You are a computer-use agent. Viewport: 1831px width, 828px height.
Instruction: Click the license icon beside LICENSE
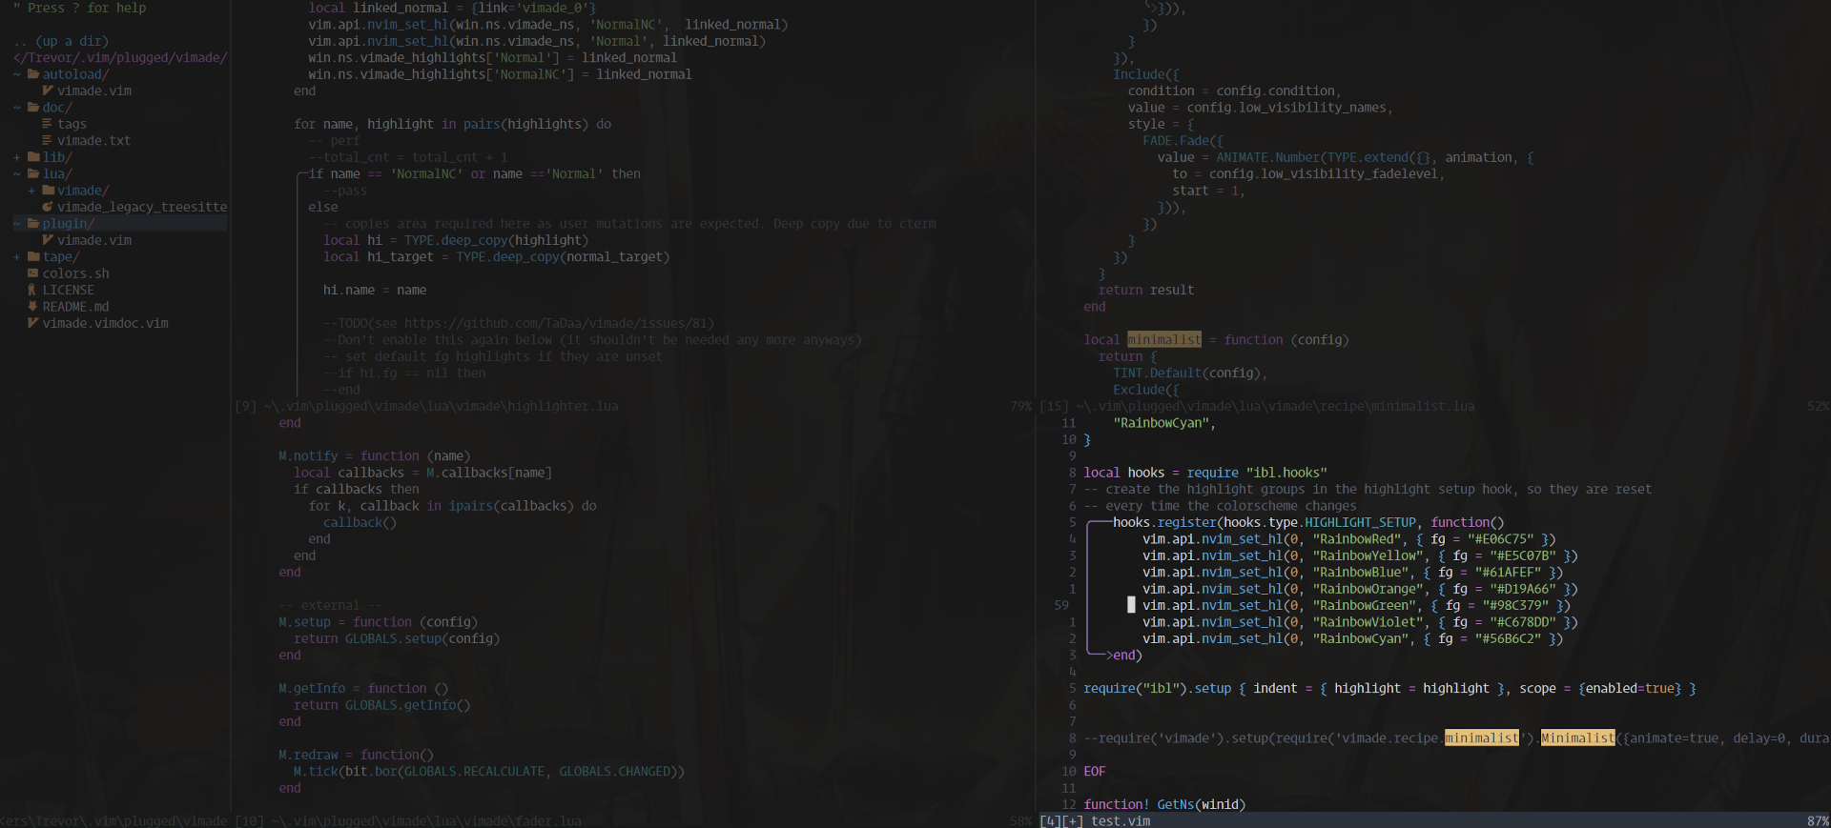coord(33,290)
